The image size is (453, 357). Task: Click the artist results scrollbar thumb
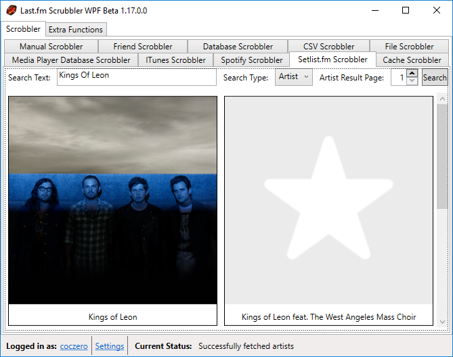point(442,157)
